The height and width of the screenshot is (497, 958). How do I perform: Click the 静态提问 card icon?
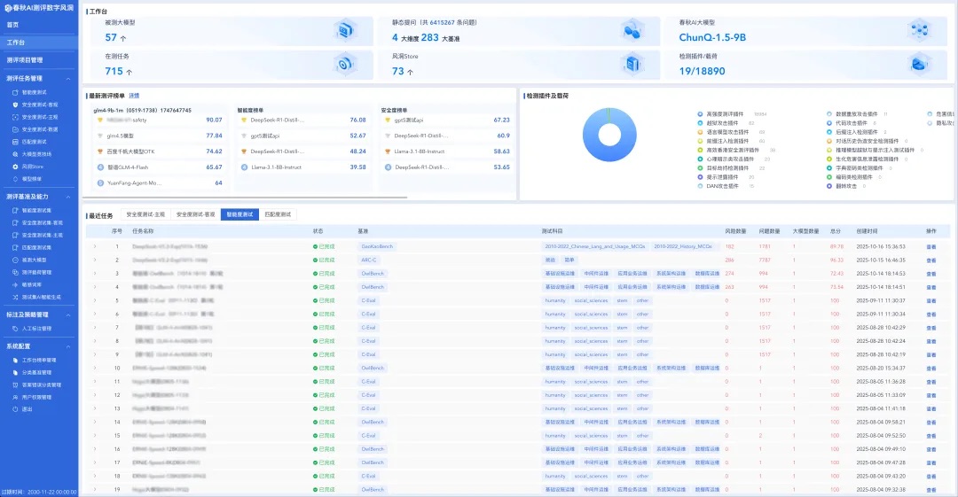pyautogui.click(x=632, y=31)
